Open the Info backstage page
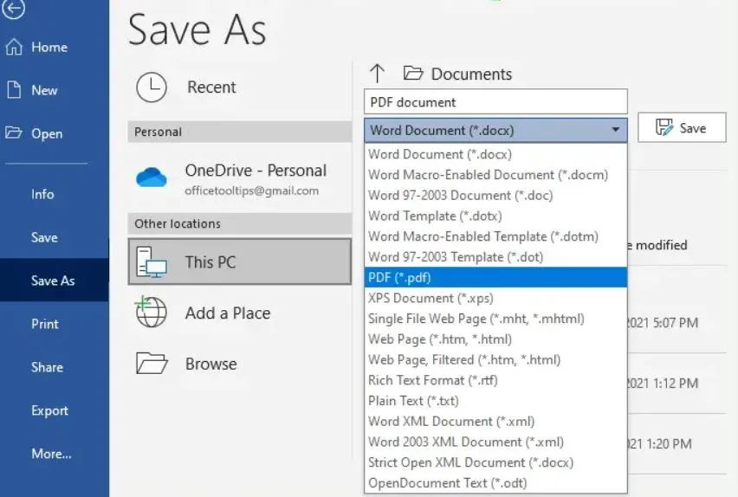Viewport: 738px width, 497px height. [42, 194]
